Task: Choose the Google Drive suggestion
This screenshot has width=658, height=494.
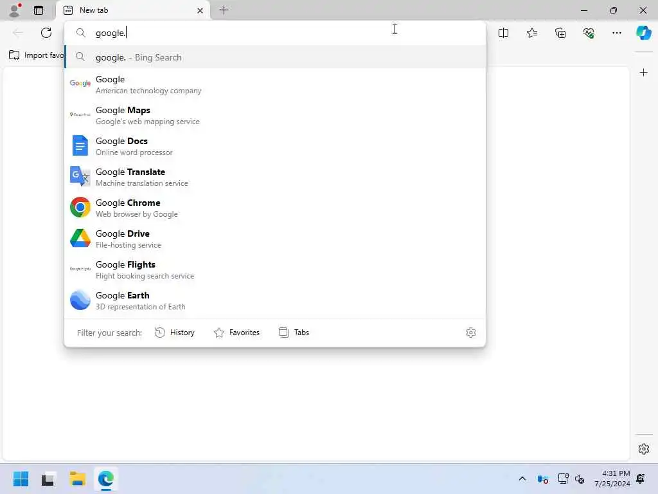Action: pos(275,239)
